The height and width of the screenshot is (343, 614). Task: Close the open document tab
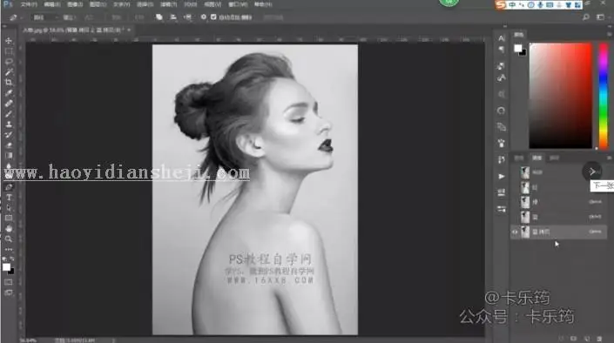[129, 30]
